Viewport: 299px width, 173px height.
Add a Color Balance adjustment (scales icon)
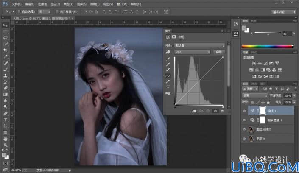pos(257,70)
